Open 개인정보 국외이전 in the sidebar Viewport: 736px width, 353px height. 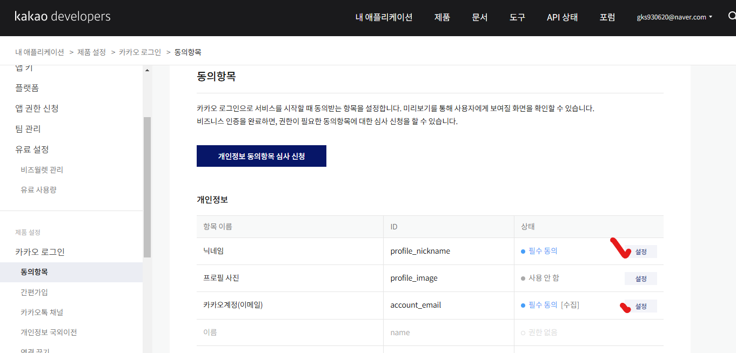click(x=49, y=332)
